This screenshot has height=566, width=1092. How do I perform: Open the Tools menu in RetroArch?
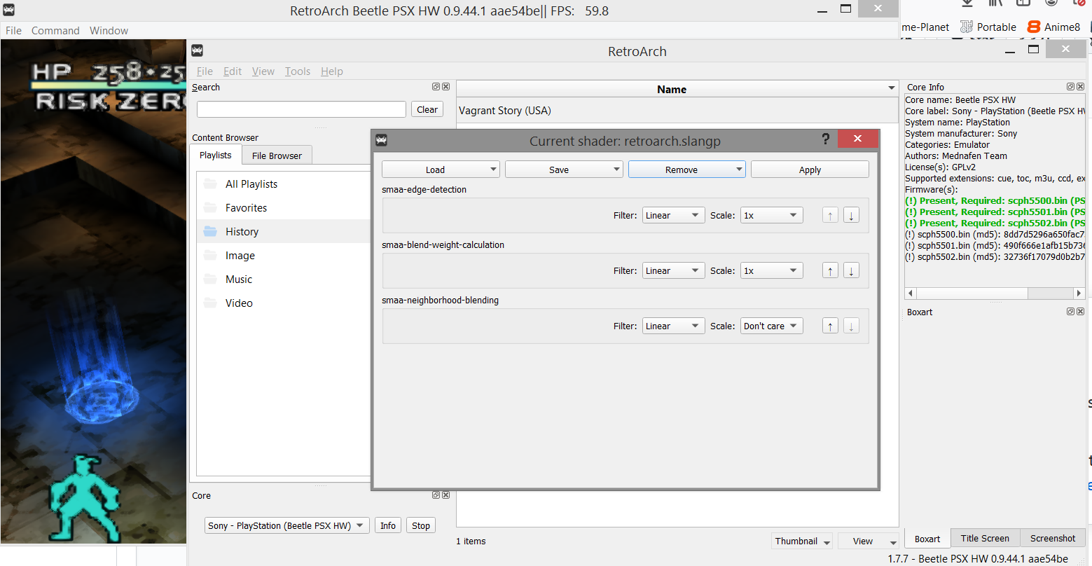tap(297, 71)
